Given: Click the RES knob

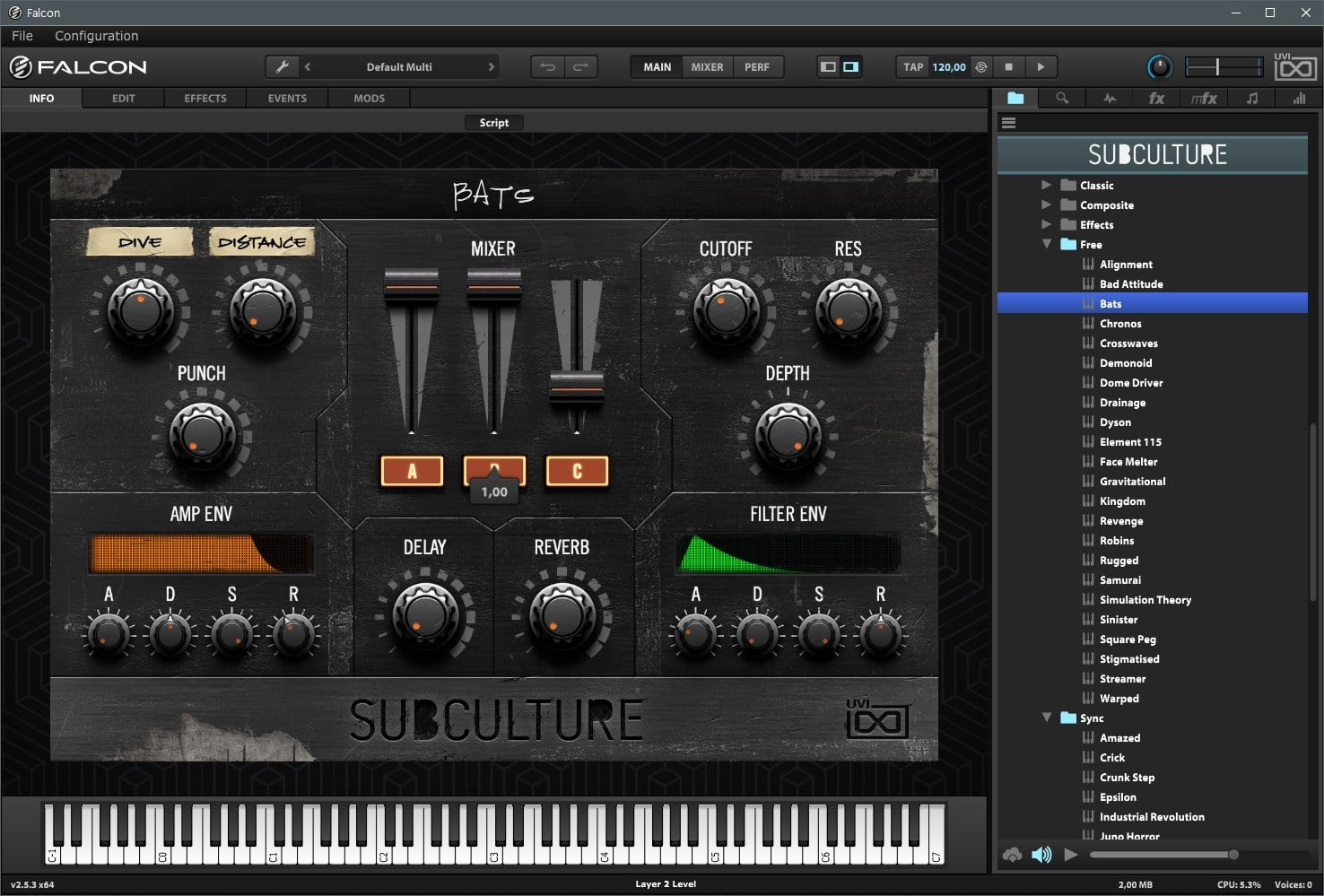Looking at the screenshot, I should [848, 310].
